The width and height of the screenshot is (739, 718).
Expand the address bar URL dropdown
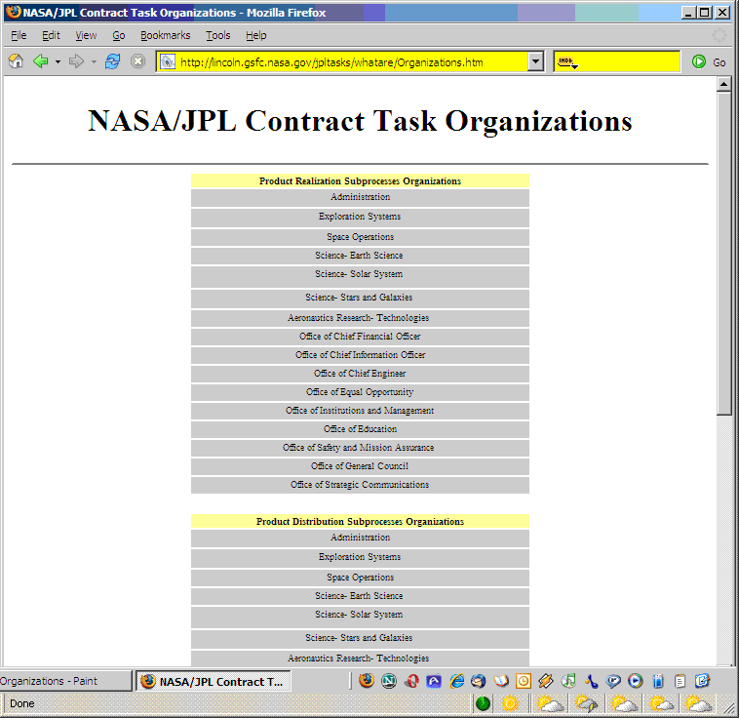click(x=535, y=61)
